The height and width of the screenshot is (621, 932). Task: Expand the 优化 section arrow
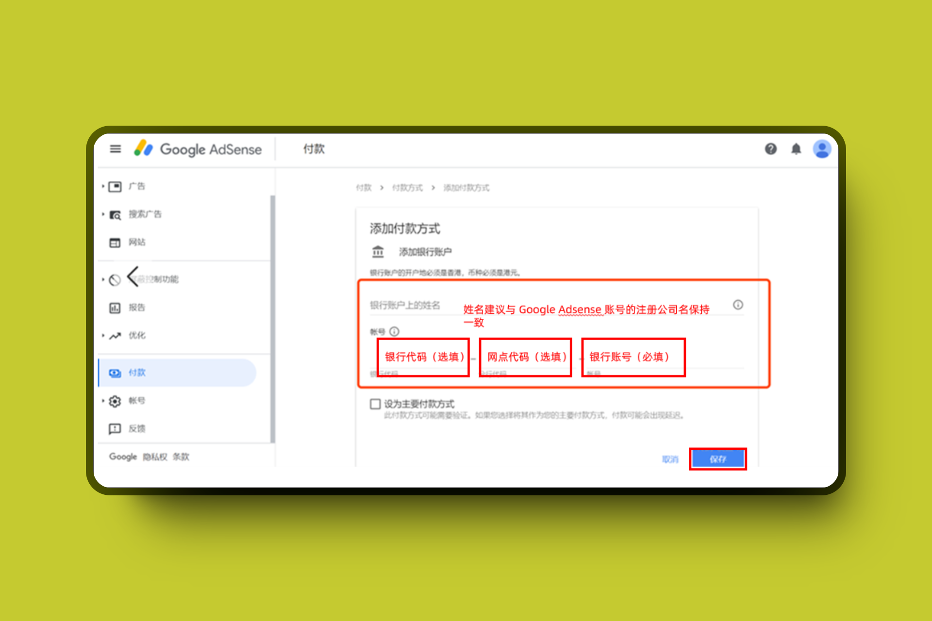tap(103, 335)
